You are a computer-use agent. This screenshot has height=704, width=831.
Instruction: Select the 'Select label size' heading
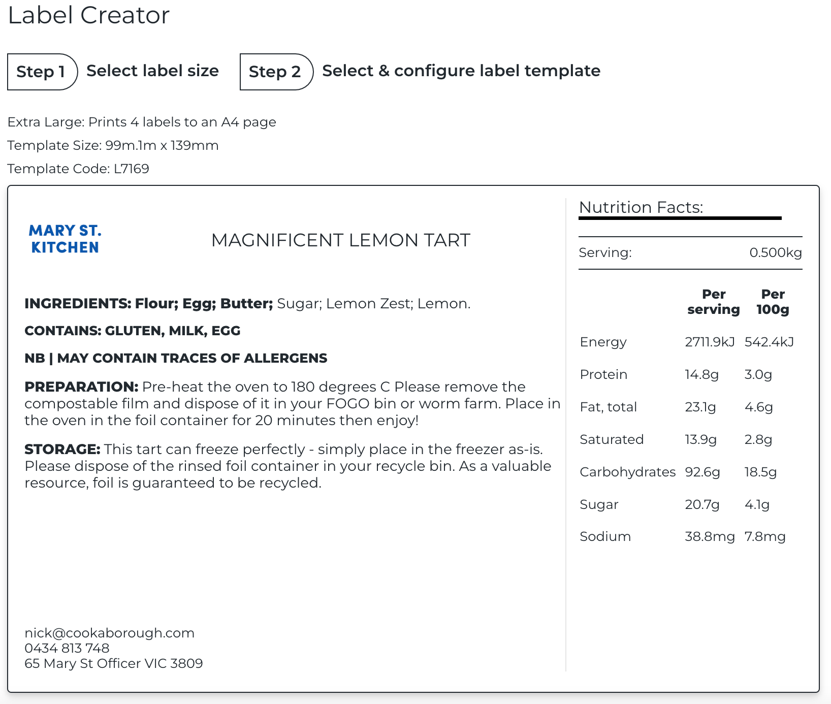tap(152, 71)
